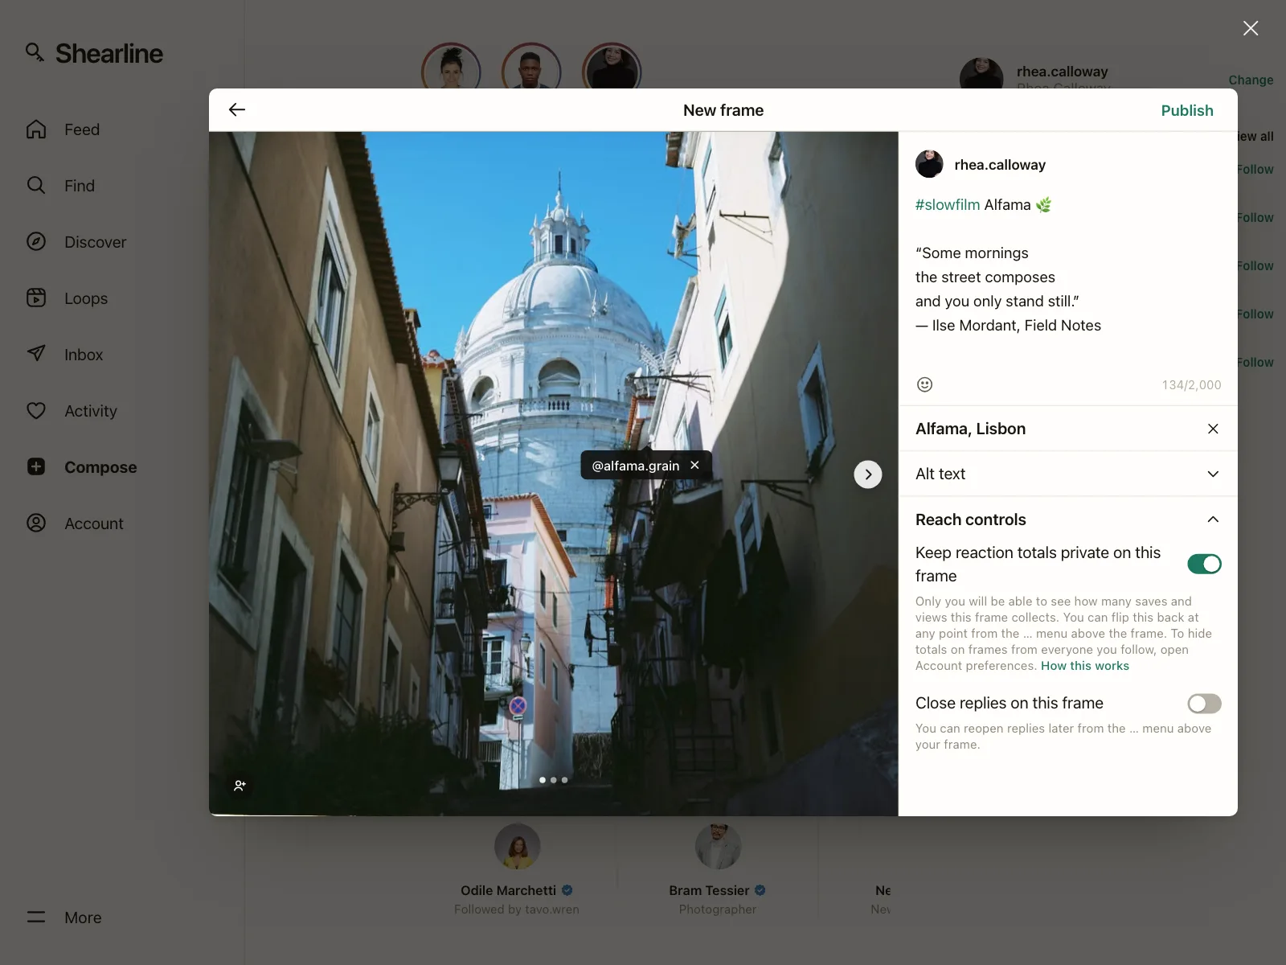Click the Shearline logo text
Viewport: 1286px width, 965px height.
[x=109, y=53]
